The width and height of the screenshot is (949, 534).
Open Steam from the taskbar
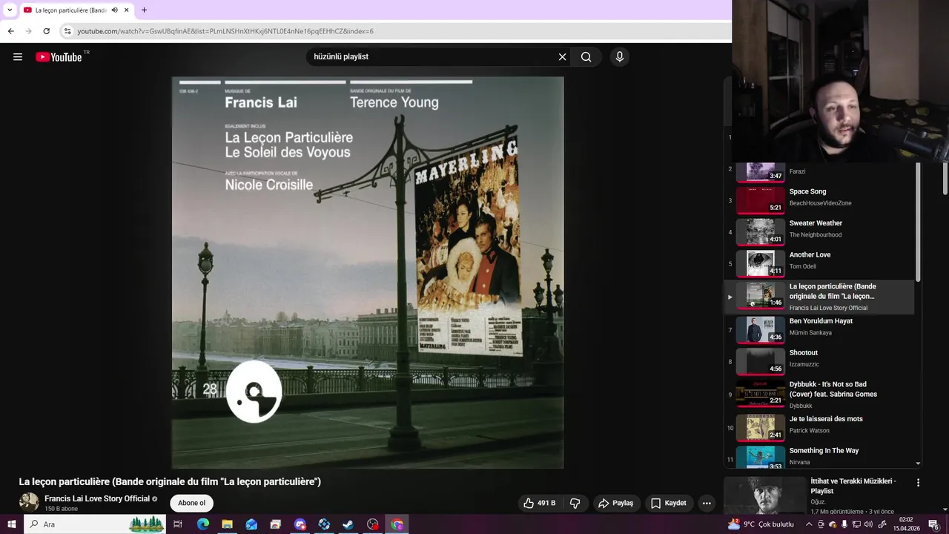[348, 524]
